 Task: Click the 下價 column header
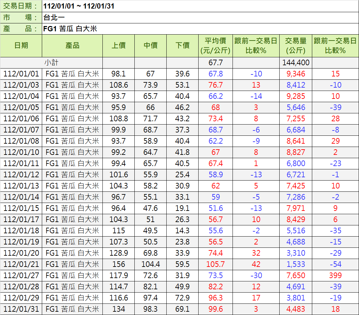(x=182, y=46)
